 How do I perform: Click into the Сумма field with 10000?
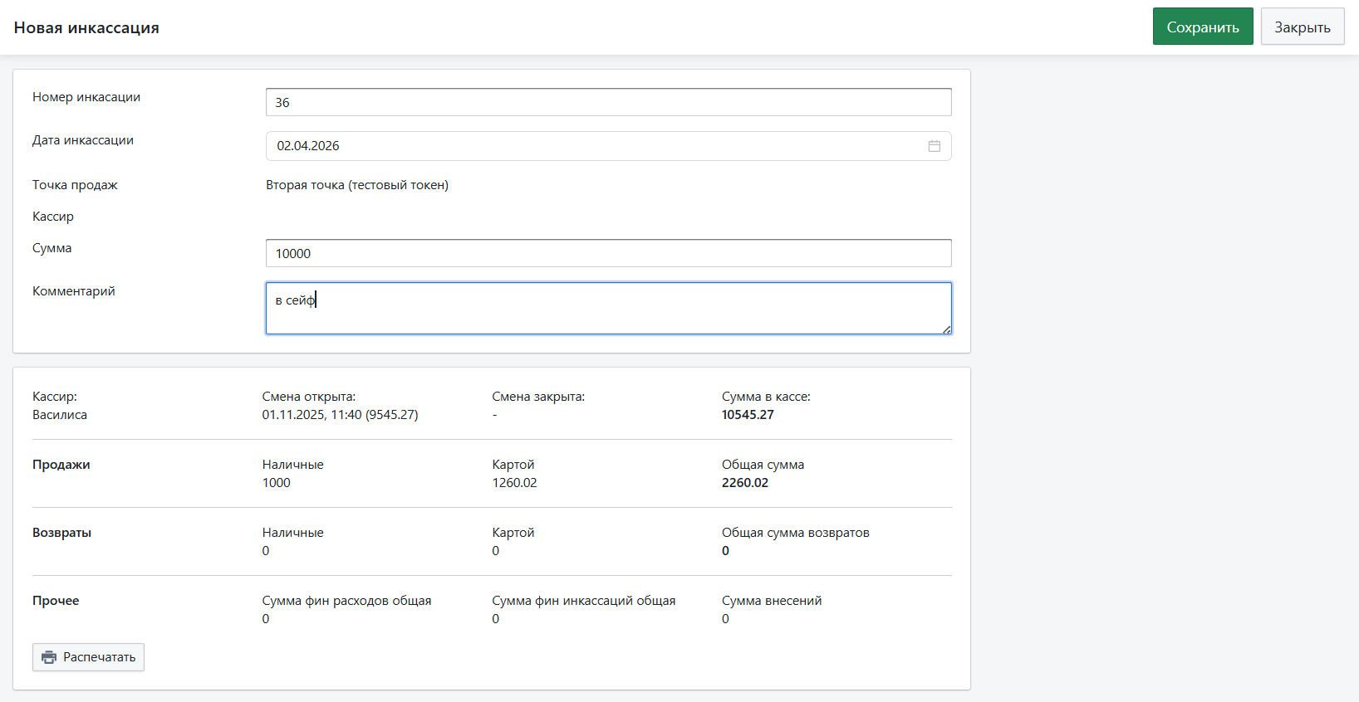coord(608,253)
